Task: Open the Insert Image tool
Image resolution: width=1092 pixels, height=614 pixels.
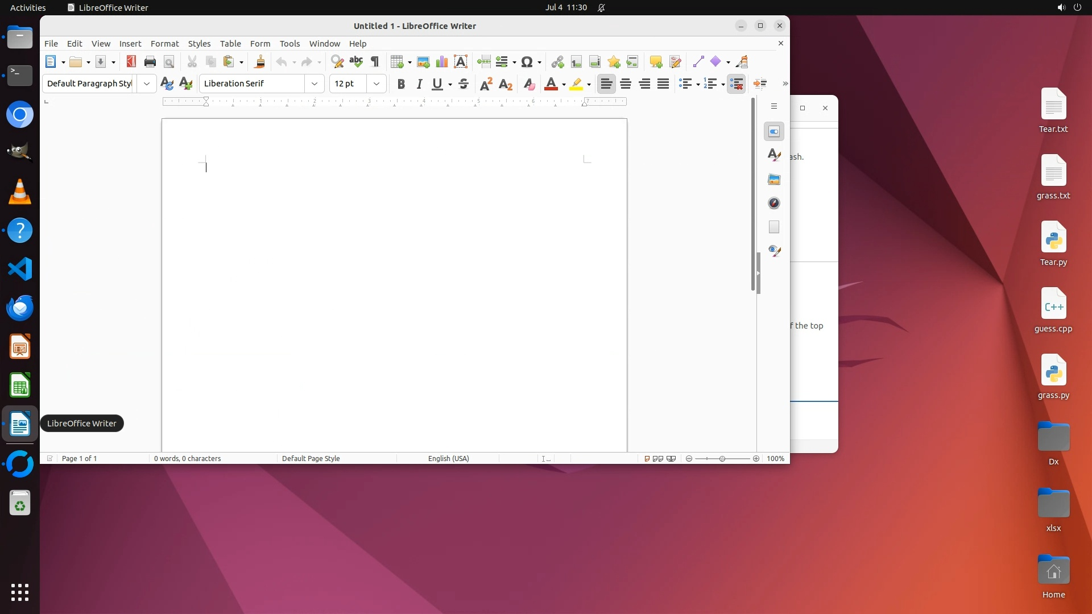Action: [423, 62]
